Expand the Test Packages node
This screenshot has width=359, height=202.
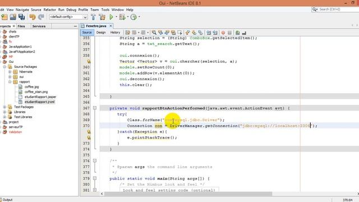click(4, 107)
